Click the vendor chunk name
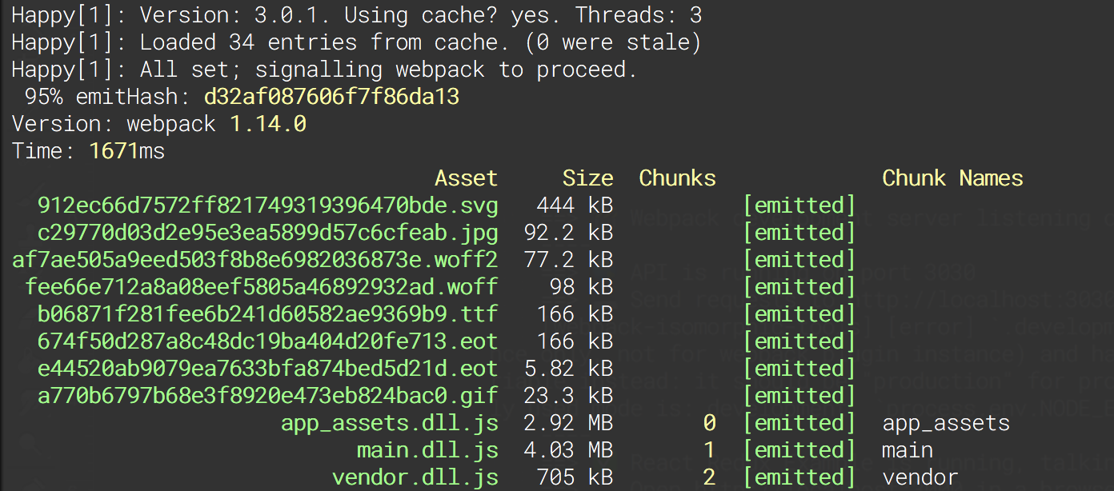The height and width of the screenshot is (491, 1114). (x=920, y=477)
